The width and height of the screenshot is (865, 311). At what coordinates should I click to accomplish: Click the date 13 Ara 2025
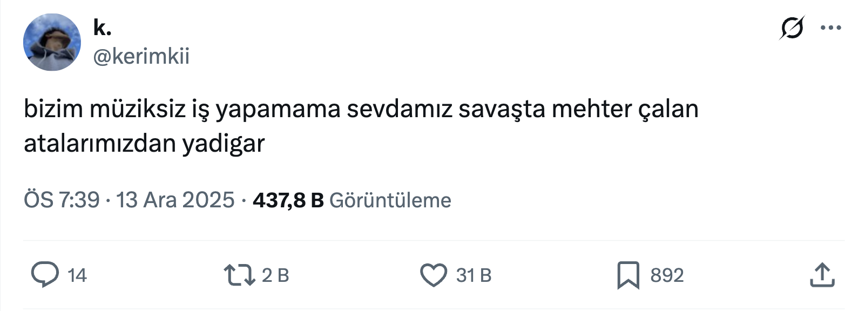175,200
